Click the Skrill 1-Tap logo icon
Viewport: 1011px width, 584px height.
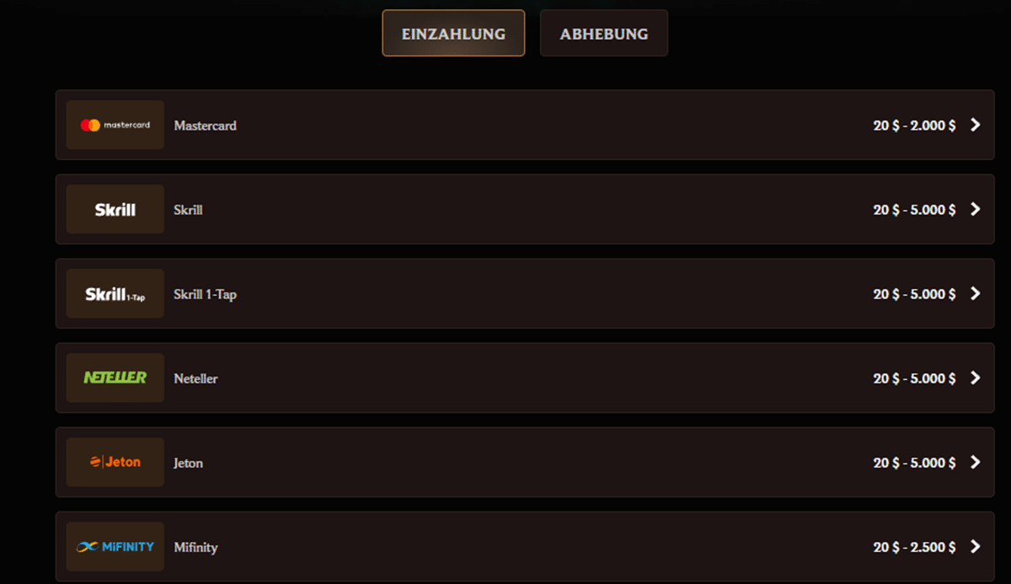pos(115,293)
